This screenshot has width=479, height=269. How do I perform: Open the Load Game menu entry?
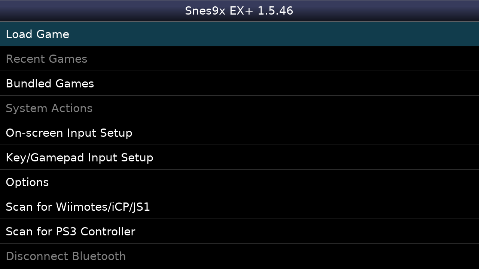click(x=37, y=34)
